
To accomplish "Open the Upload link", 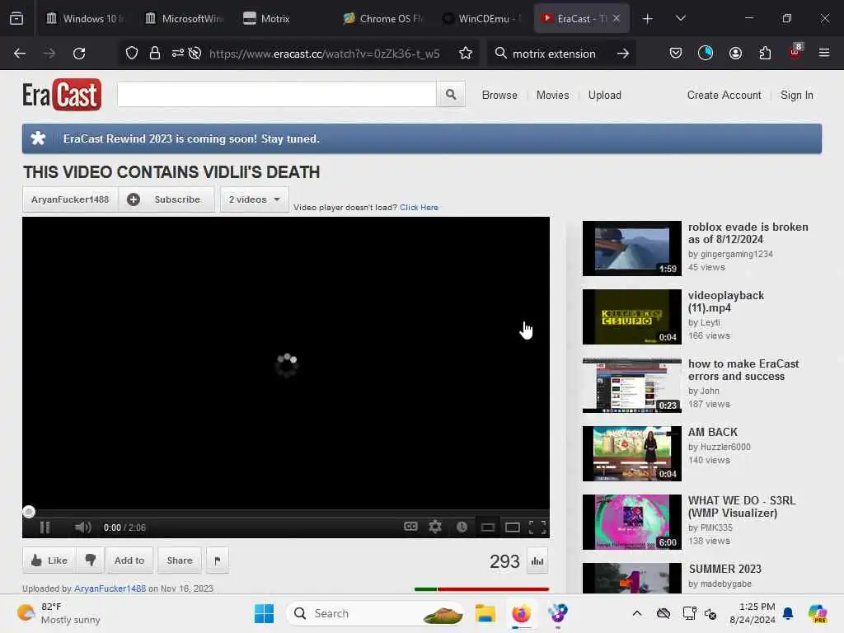I will 604,95.
